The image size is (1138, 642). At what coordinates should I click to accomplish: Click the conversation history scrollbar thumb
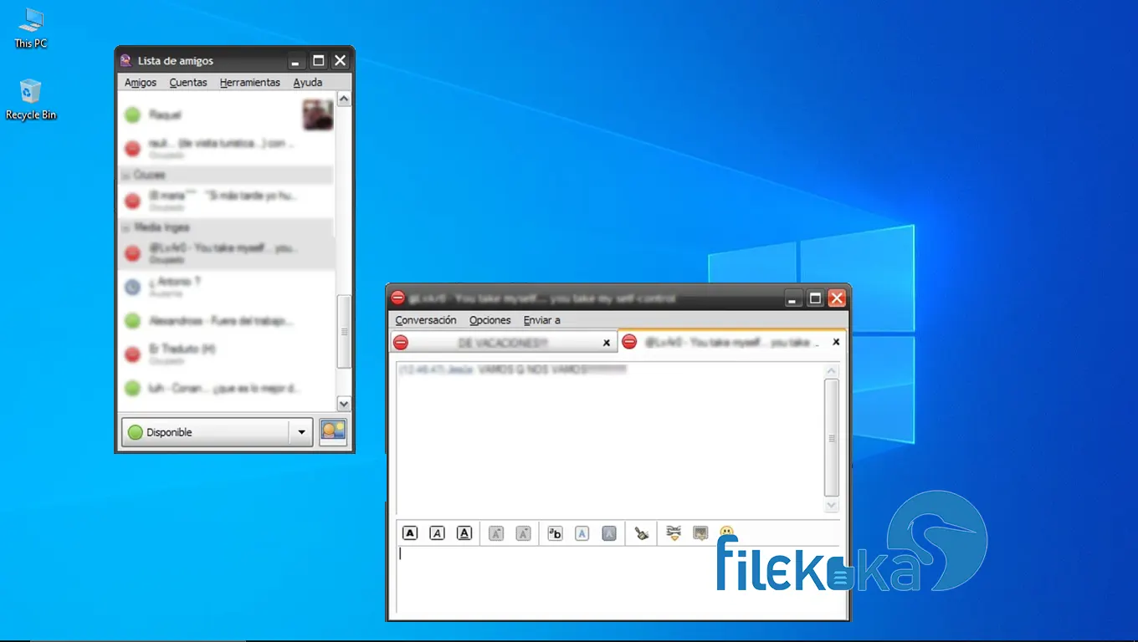click(x=831, y=438)
